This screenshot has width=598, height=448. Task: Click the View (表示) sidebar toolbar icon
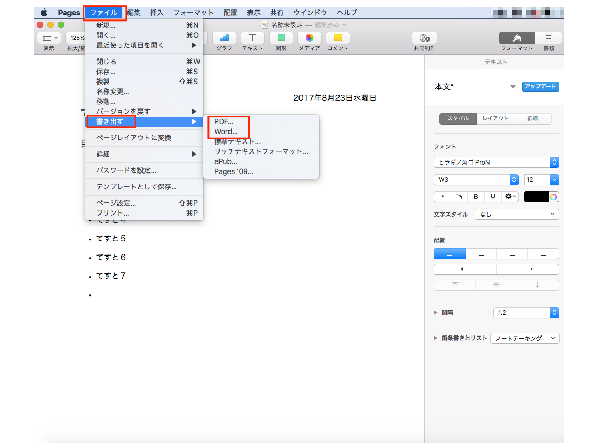[x=49, y=38]
